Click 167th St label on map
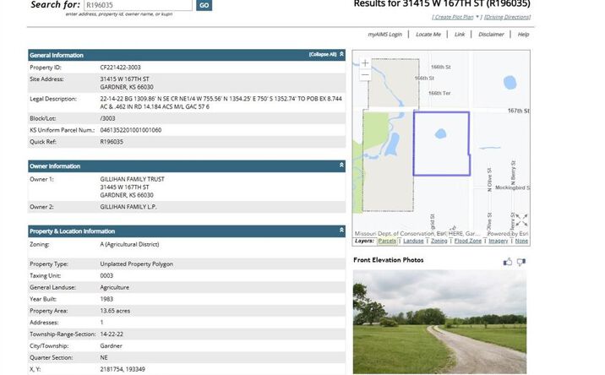Image resolution: width=605 pixels, height=375 pixels. pyautogui.click(x=519, y=111)
